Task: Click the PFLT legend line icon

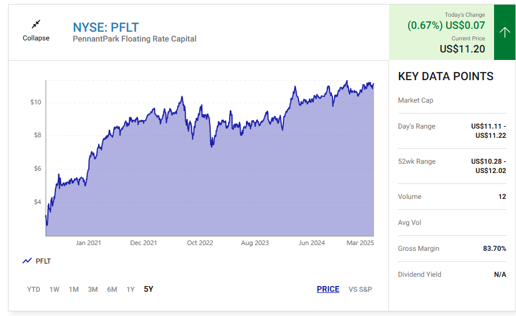Action: [27, 261]
